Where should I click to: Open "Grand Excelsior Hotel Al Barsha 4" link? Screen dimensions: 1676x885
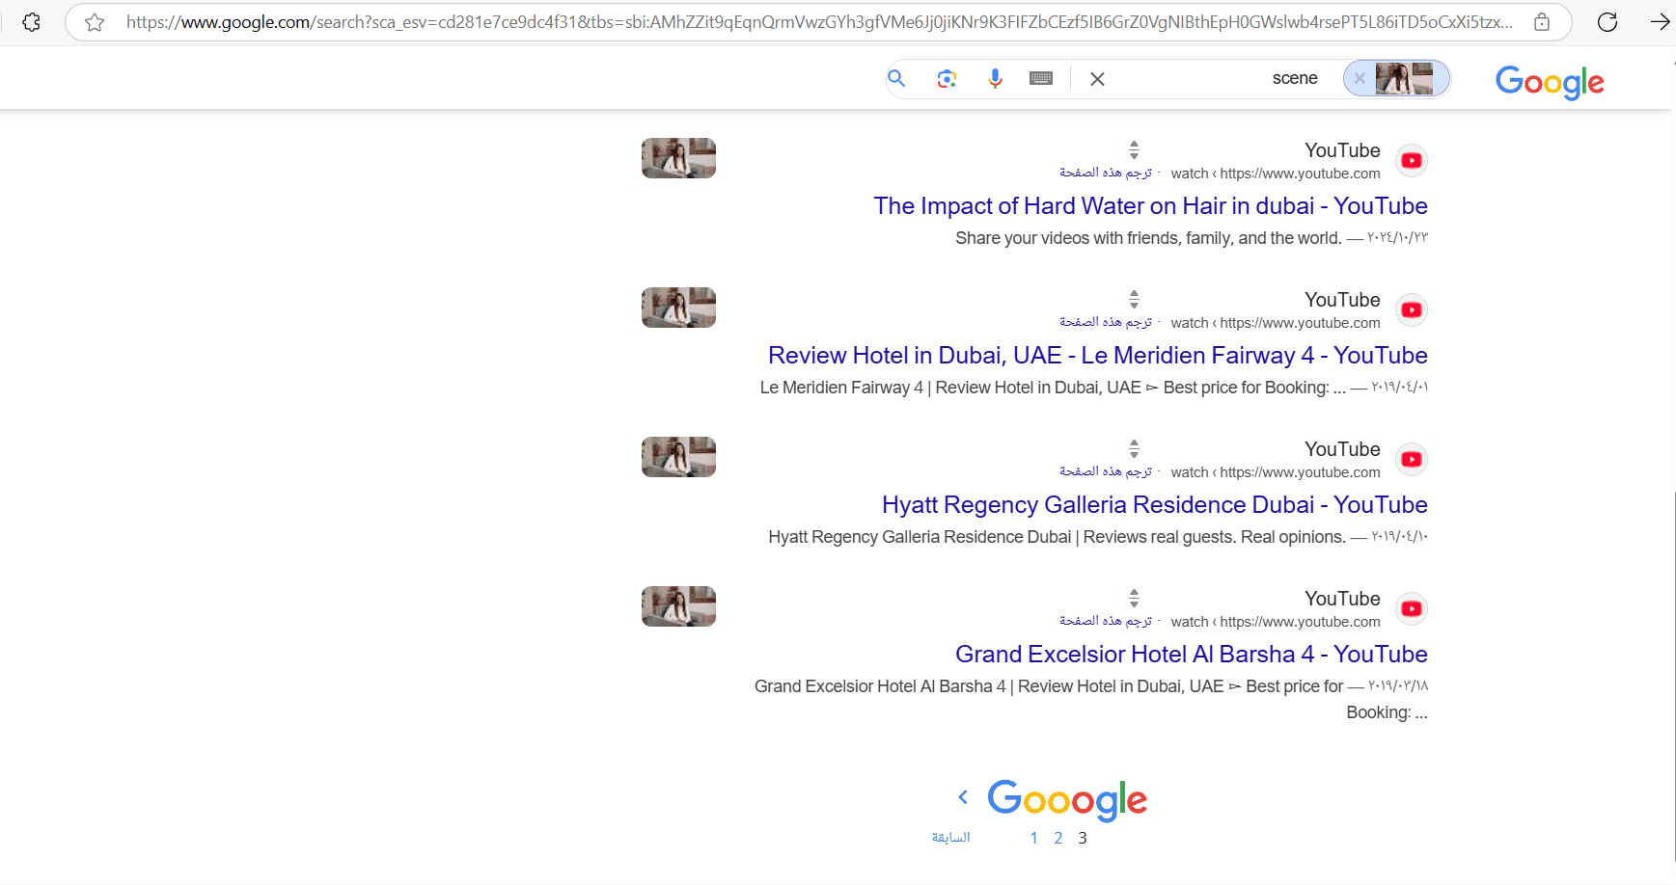click(x=1191, y=655)
